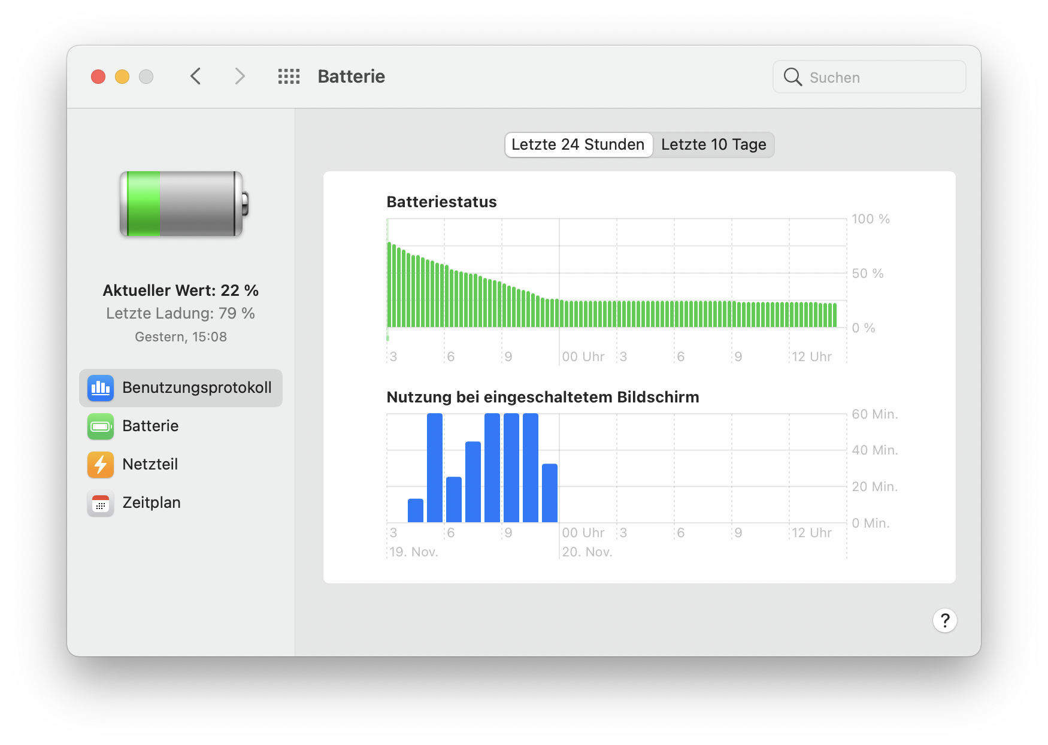
Task: Open the Batterie sidebar section
Action: [181, 426]
